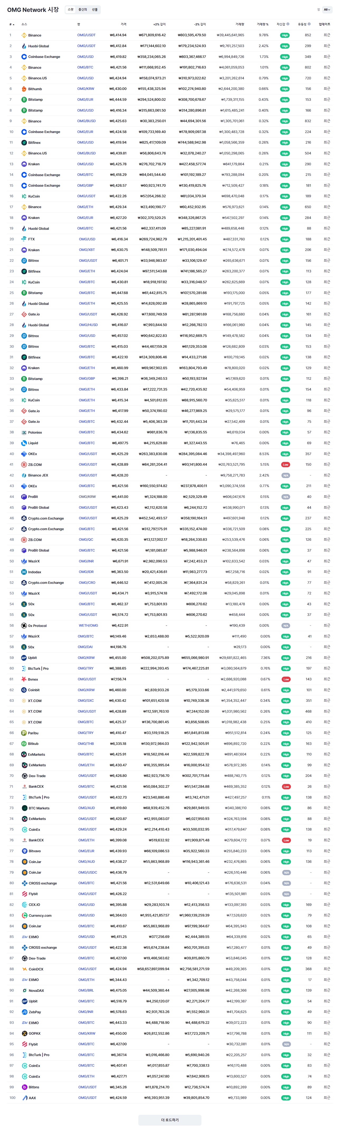Viewport: 344px width, 1128px height.
Task: Open the OMG/DAI pair link for 50x
Action: click(85, 647)
